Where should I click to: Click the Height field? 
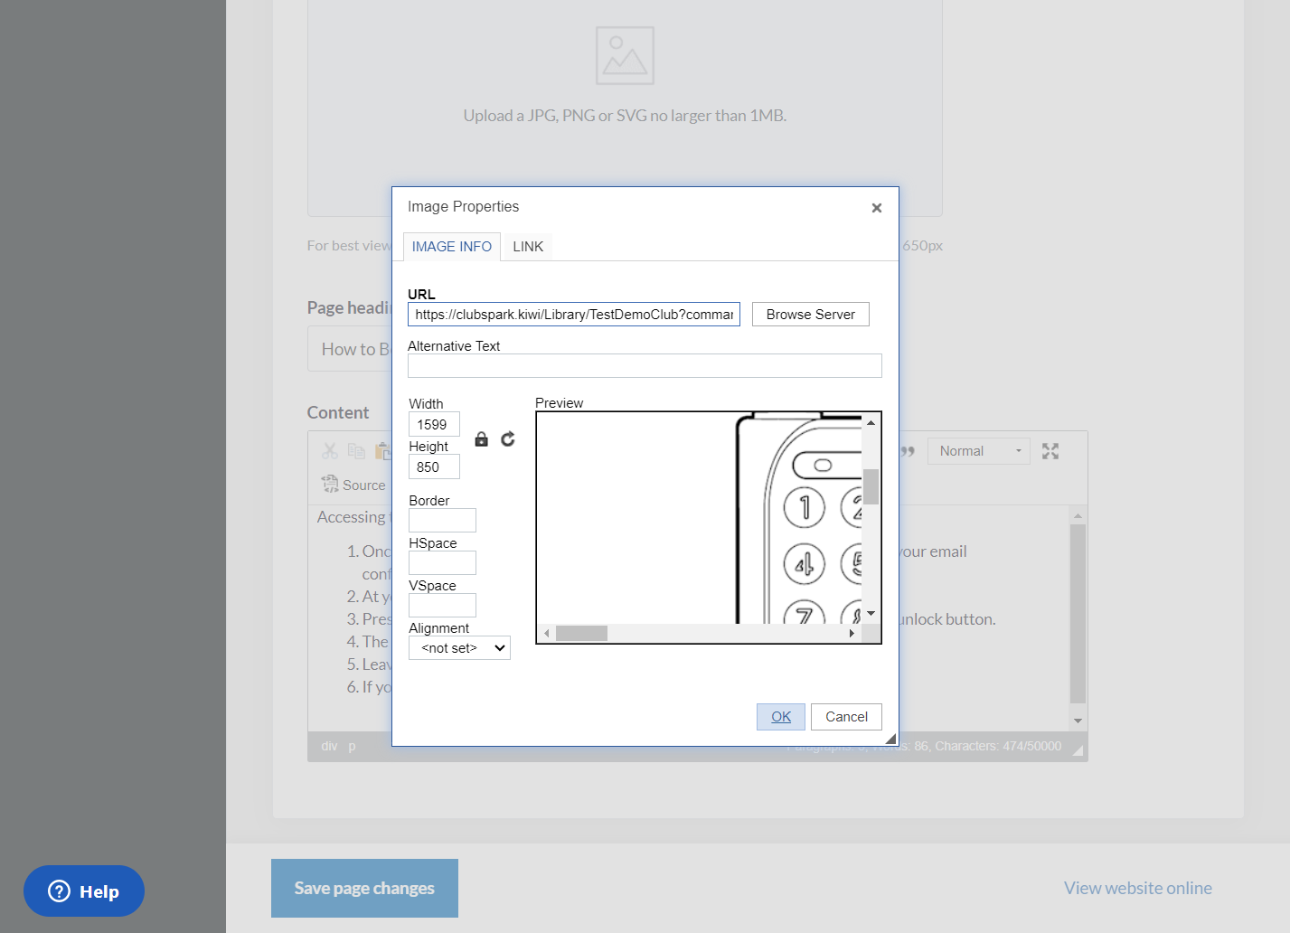pos(434,466)
